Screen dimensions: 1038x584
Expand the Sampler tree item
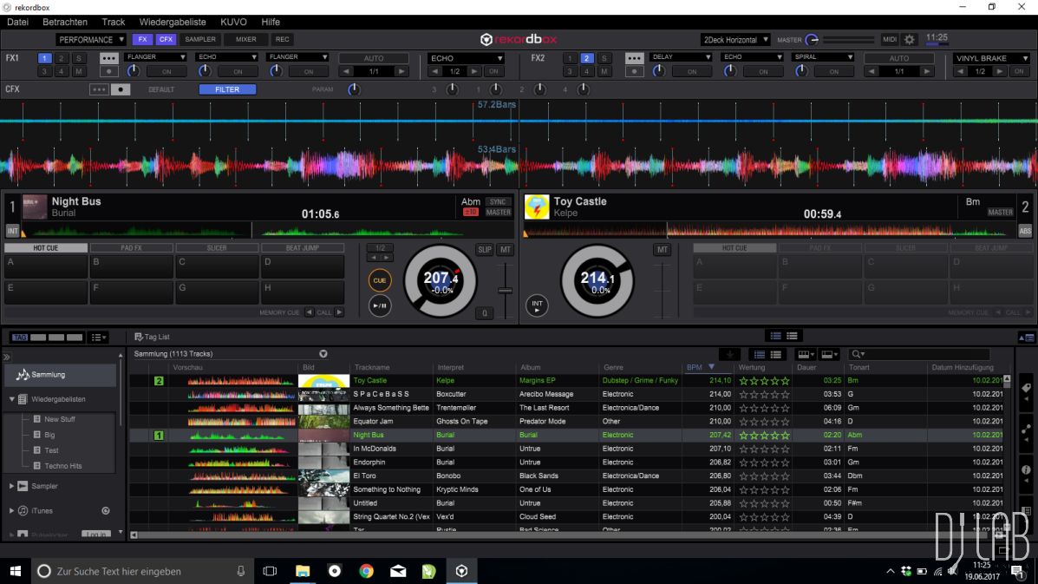pos(11,486)
